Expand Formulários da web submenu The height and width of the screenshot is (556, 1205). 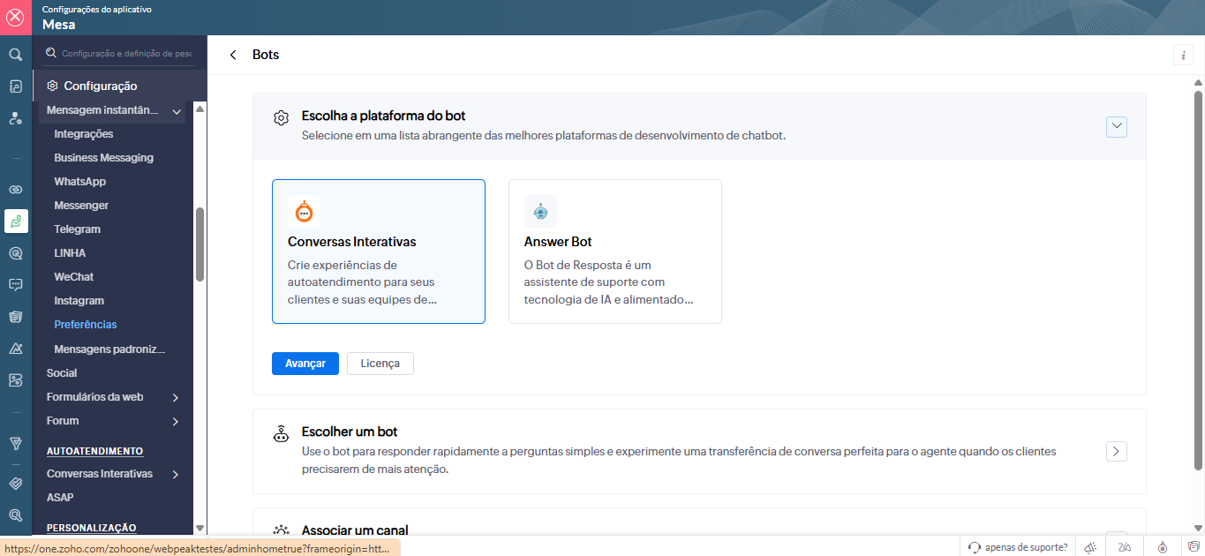point(176,397)
